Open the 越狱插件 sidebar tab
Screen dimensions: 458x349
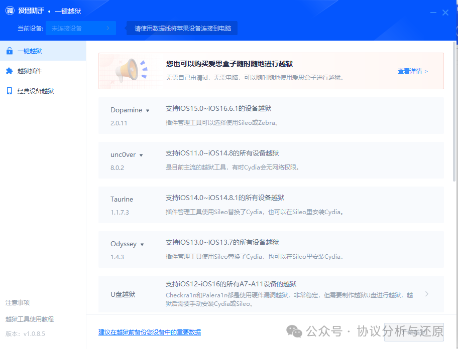pos(43,71)
